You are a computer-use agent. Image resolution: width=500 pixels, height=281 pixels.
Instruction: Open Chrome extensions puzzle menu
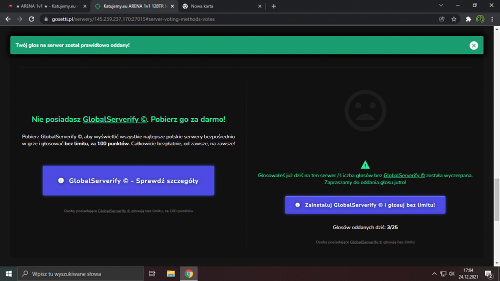coord(468,19)
